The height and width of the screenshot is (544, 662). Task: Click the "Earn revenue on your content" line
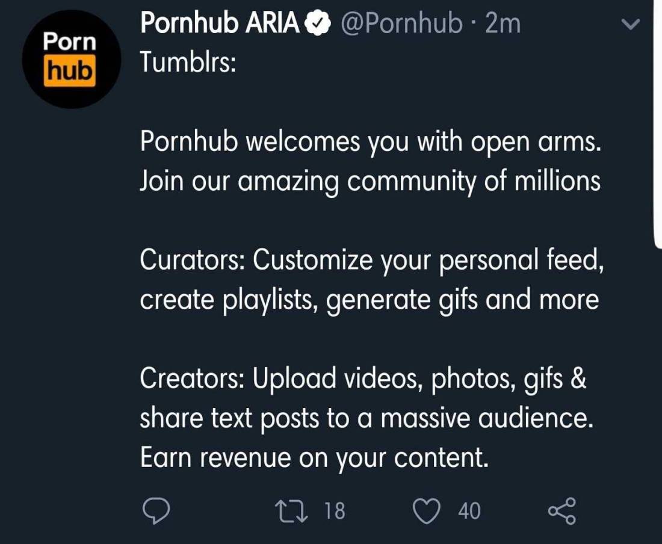click(x=313, y=459)
